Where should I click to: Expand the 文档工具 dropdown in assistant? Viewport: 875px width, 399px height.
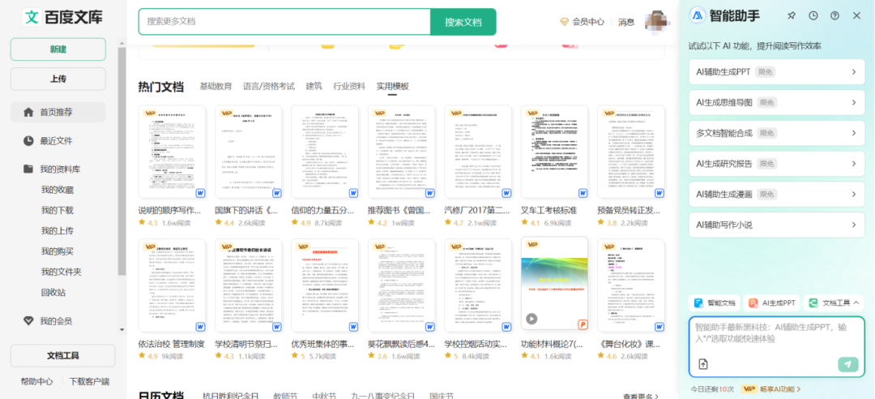[x=834, y=303]
